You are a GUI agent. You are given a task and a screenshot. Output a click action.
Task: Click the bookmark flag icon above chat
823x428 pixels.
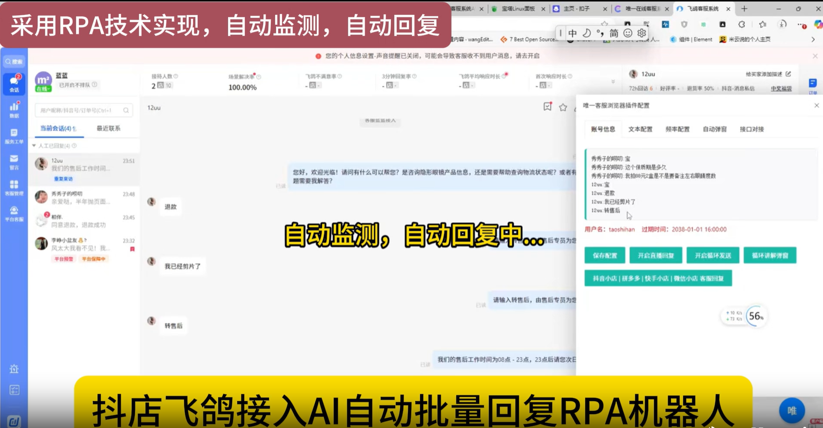pyautogui.click(x=547, y=107)
